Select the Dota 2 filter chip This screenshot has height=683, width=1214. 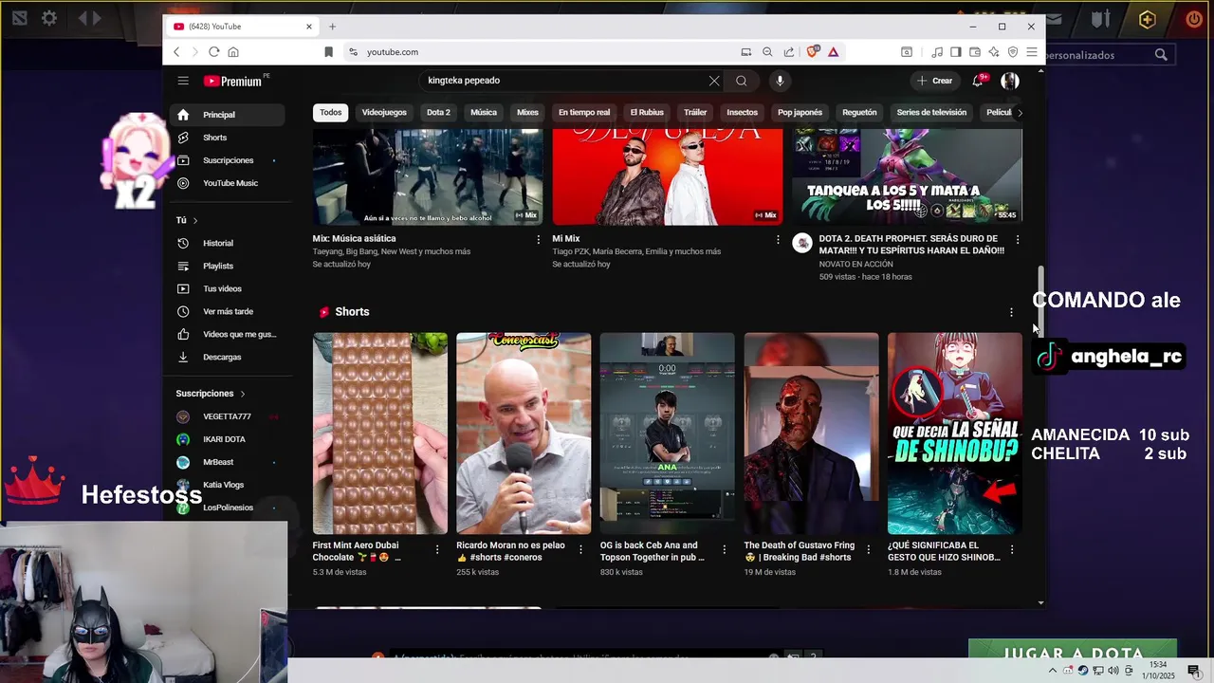click(x=438, y=112)
